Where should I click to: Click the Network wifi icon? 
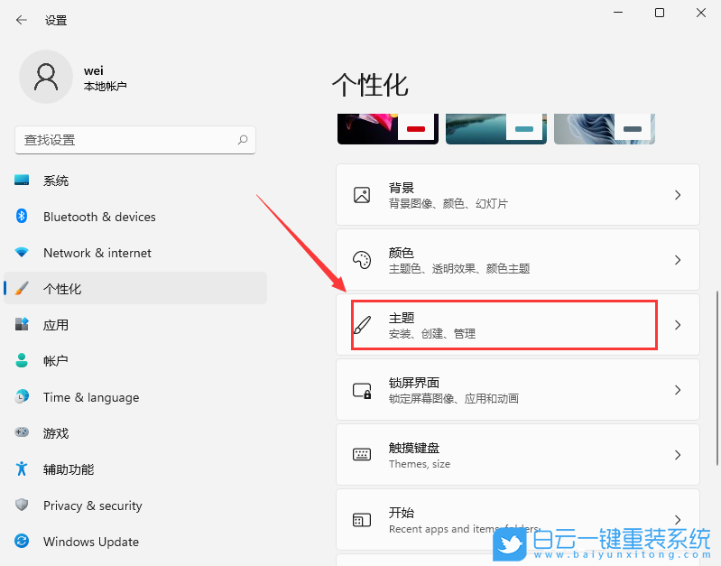(x=22, y=252)
